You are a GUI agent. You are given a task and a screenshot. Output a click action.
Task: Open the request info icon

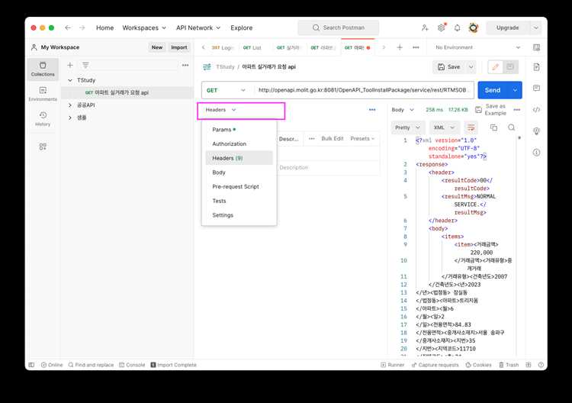tap(537, 152)
